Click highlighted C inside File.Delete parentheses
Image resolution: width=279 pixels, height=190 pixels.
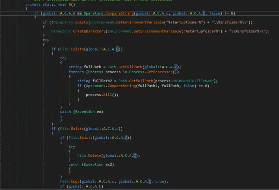(135, 155)
